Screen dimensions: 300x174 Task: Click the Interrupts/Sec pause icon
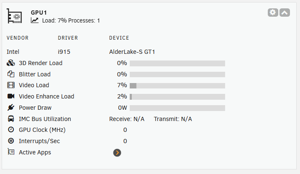(11, 141)
